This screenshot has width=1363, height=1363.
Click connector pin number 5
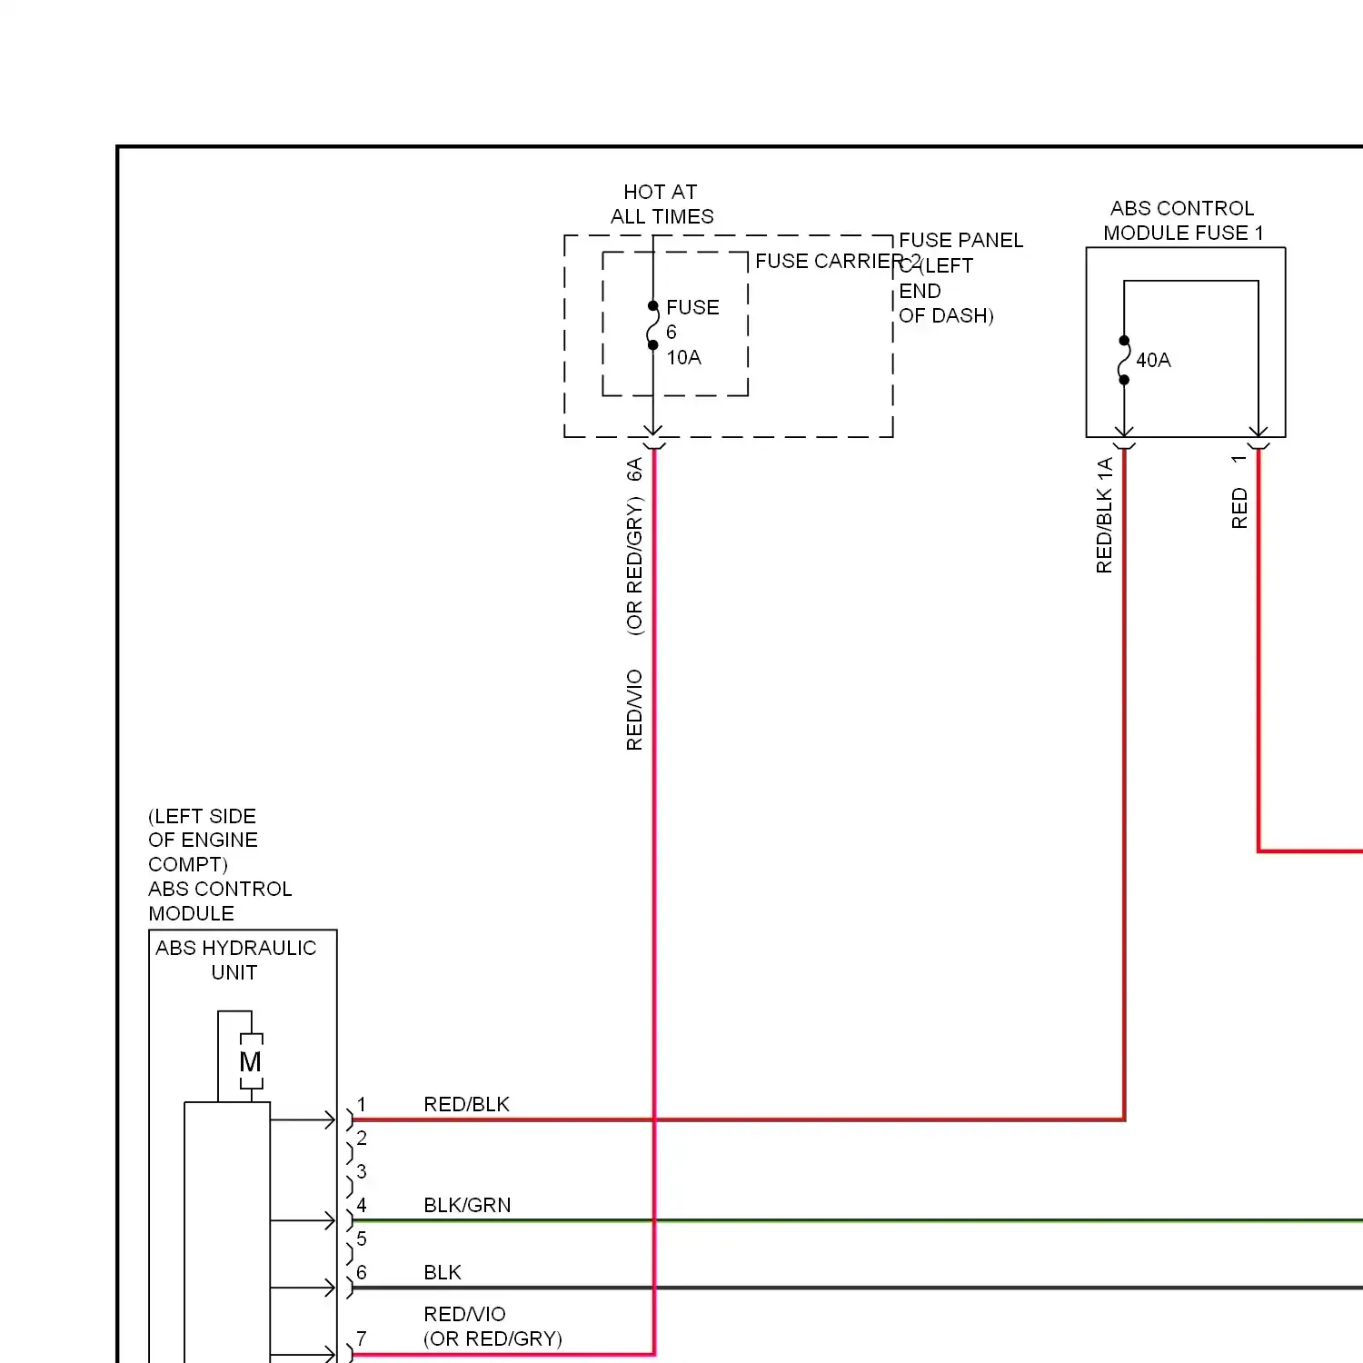(362, 1239)
